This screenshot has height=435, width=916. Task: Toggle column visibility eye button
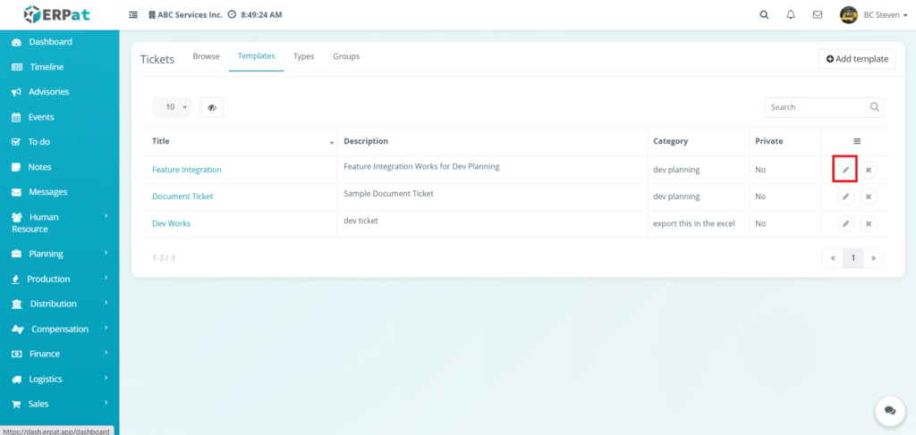pos(212,107)
